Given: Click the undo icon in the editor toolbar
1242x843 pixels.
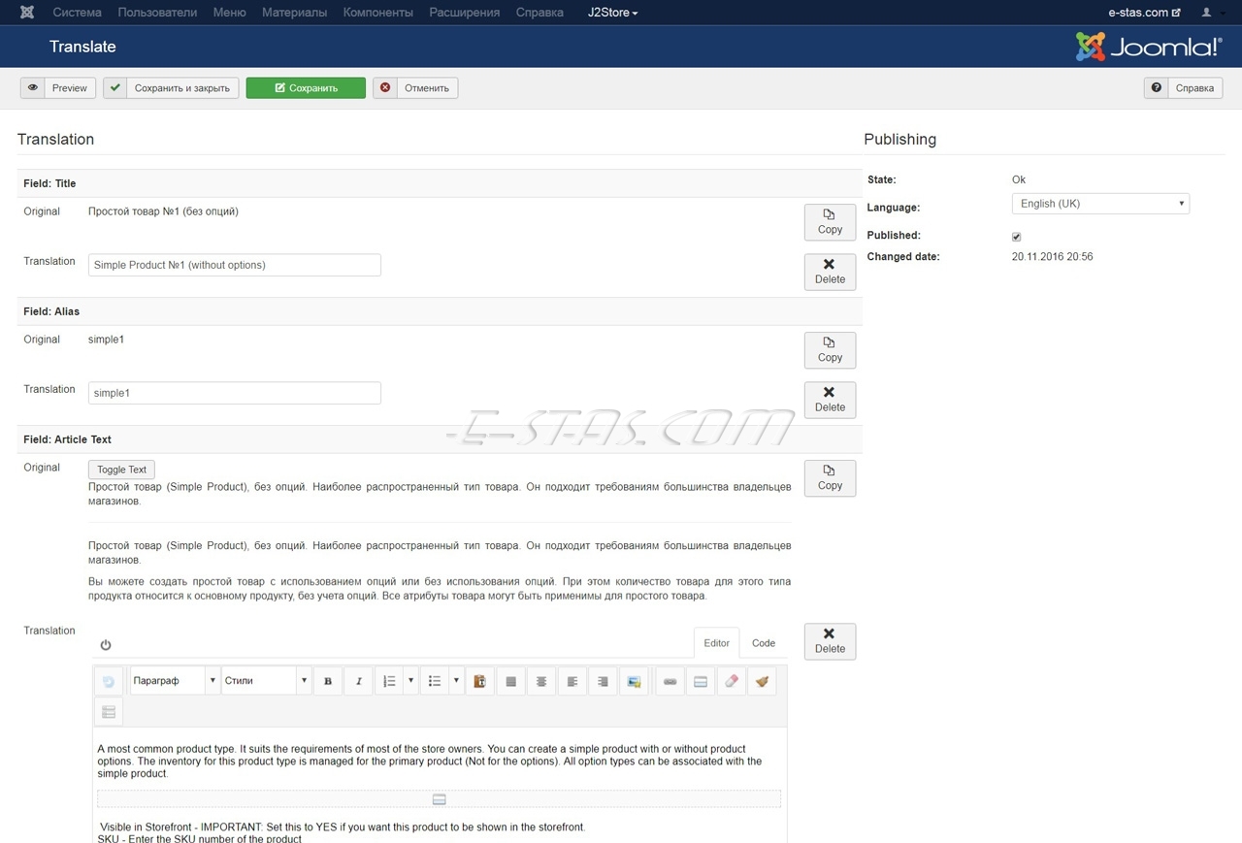Looking at the screenshot, I should tap(109, 681).
